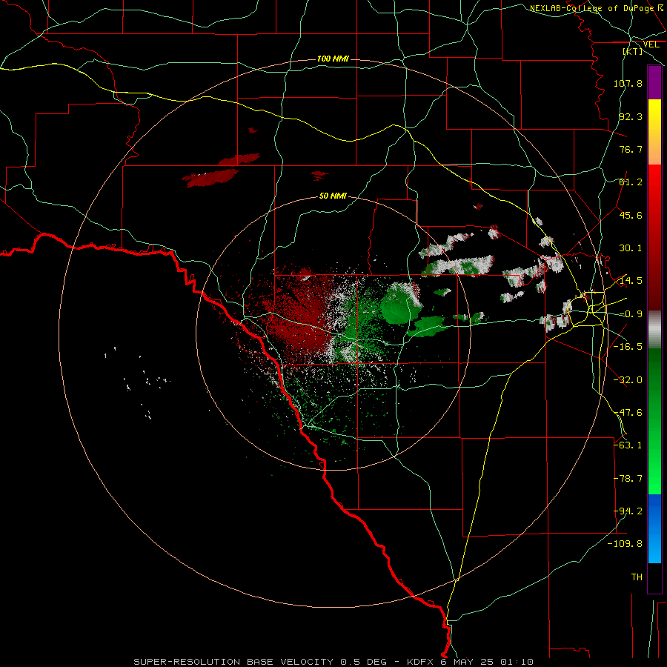This screenshot has height=667, width=667.
Task: Select the -16.5 velocity scale value
Action: [x=628, y=347]
